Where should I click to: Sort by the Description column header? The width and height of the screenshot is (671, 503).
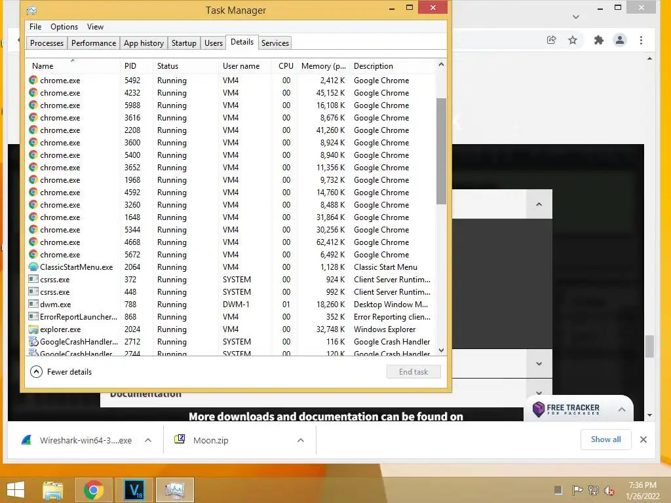(x=393, y=66)
